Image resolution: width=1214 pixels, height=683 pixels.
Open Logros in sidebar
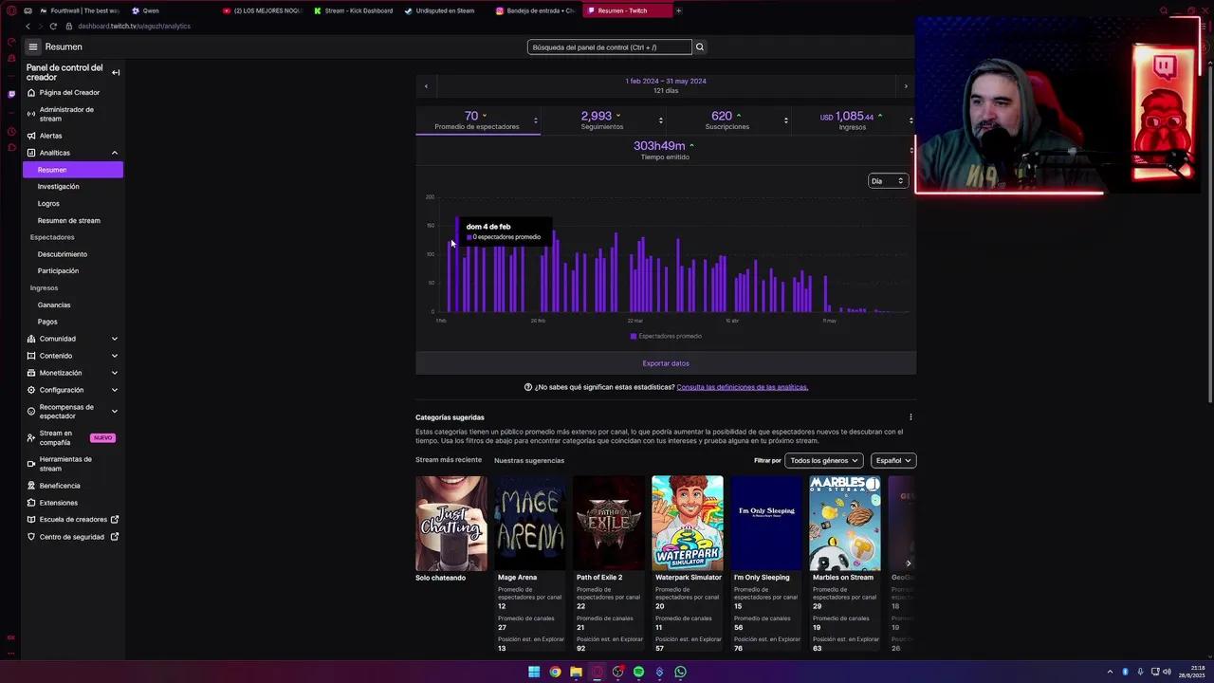[x=48, y=204]
